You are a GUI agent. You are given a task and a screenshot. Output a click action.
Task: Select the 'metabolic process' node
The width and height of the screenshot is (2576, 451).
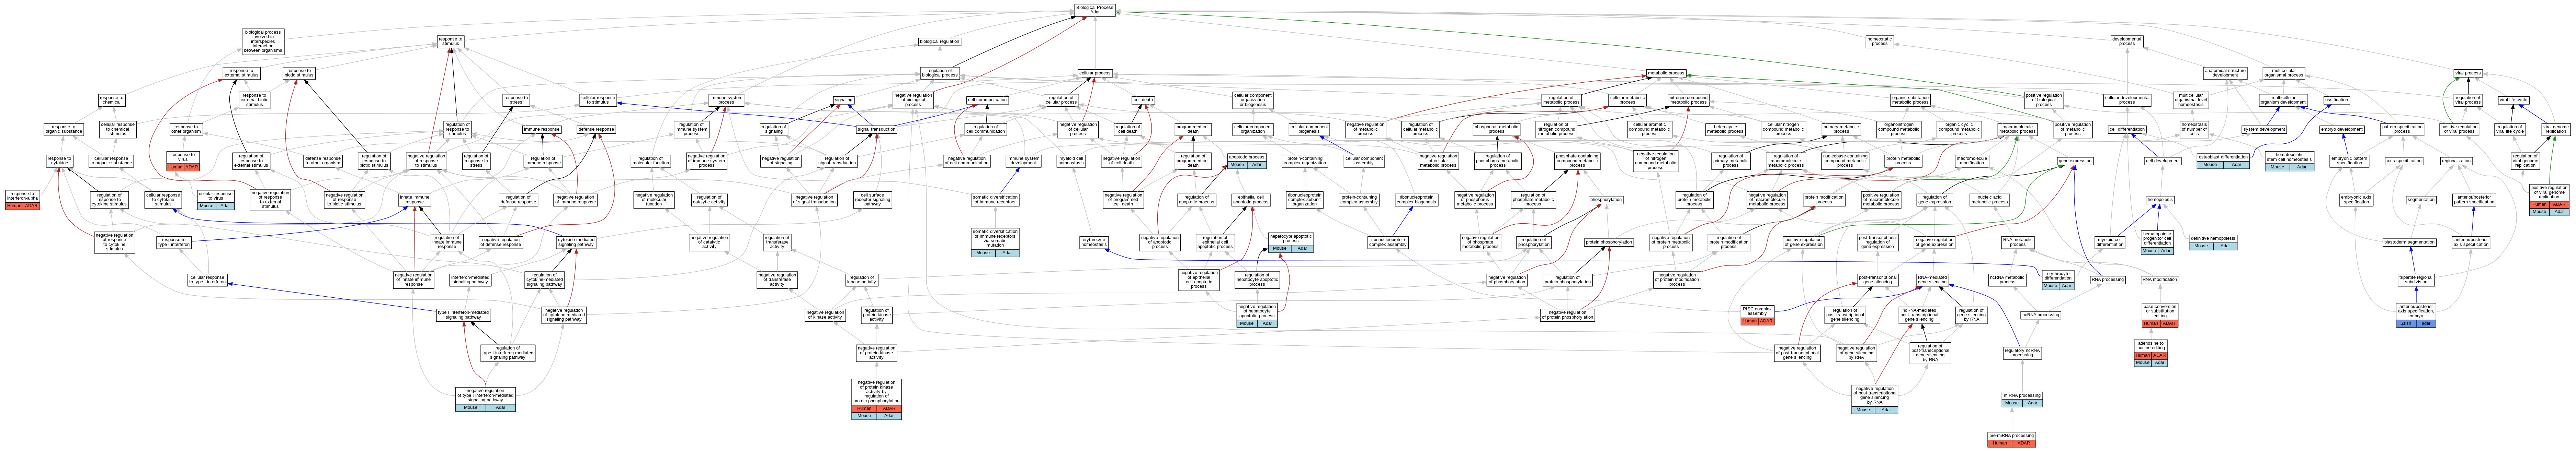[x=1666, y=73]
